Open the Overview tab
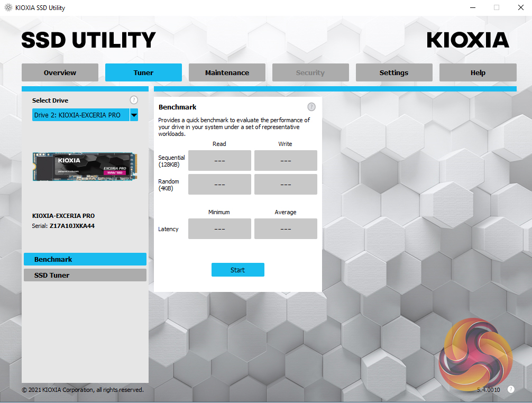The width and height of the screenshot is (532, 403). coord(60,72)
